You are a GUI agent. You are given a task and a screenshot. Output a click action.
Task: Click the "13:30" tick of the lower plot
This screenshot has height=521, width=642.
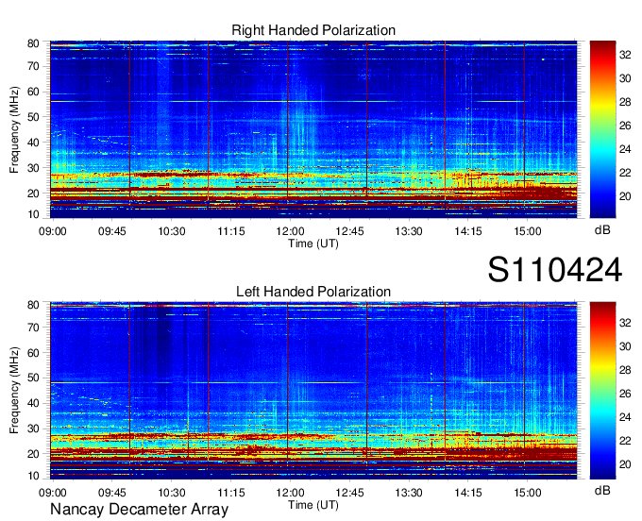[409, 493]
